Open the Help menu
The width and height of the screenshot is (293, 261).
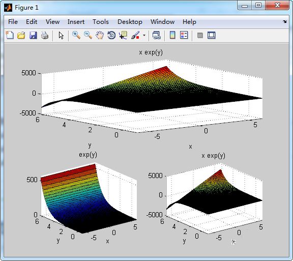(x=189, y=22)
